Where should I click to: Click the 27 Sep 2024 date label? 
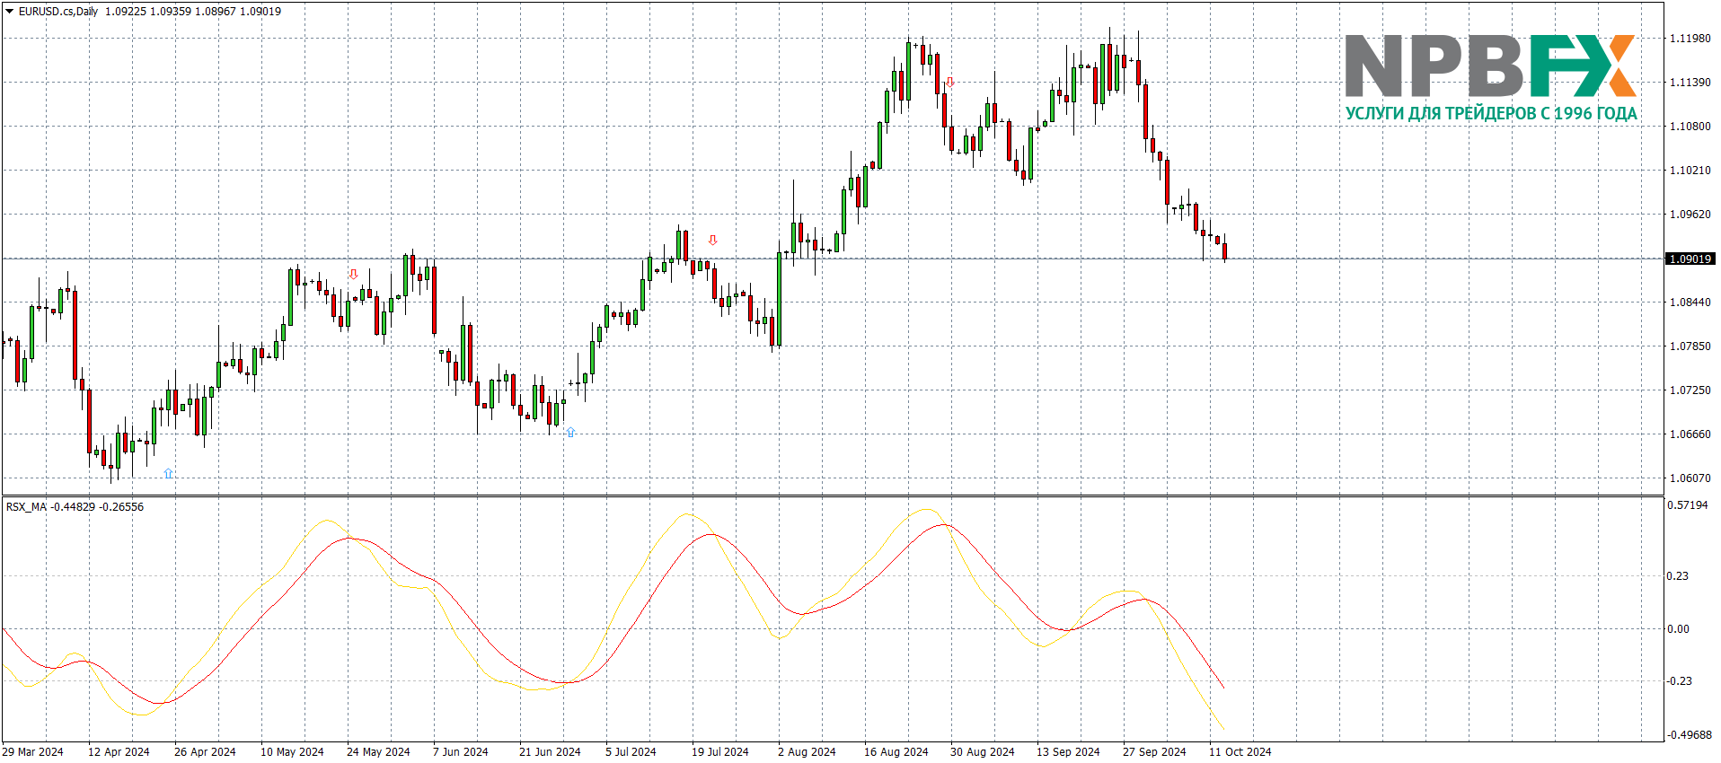[x=1154, y=752]
